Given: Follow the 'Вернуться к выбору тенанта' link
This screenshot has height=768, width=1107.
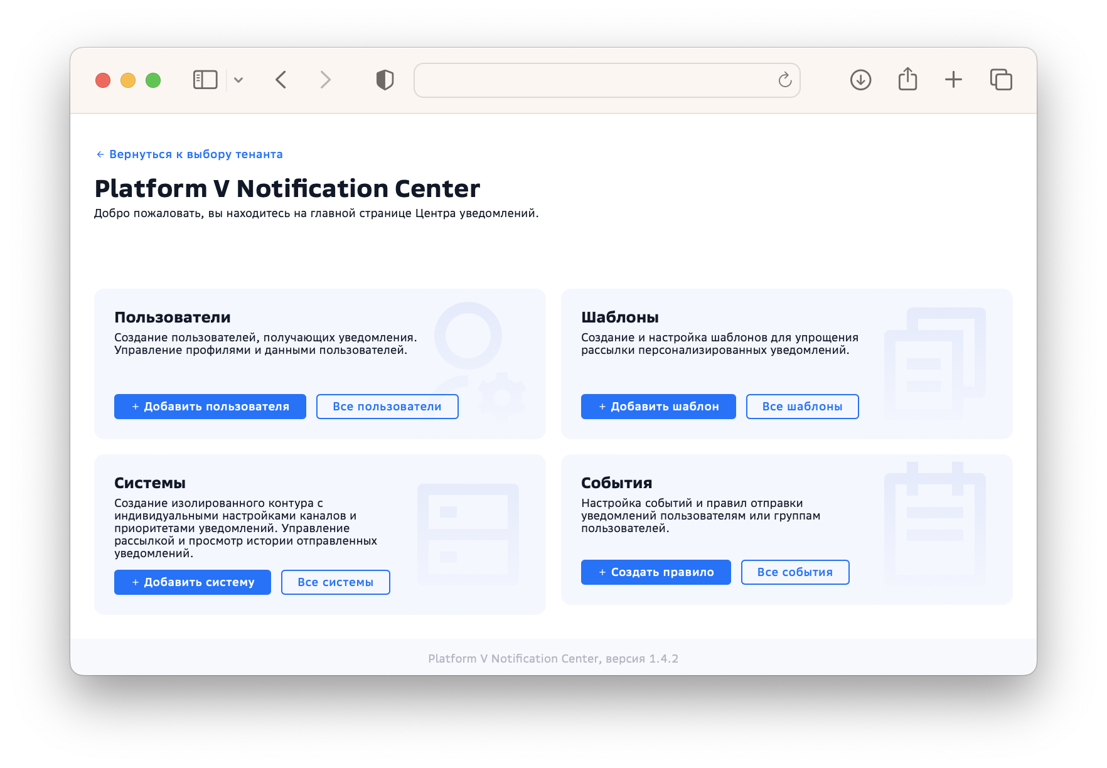Looking at the screenshot, I should click(190, 154).
